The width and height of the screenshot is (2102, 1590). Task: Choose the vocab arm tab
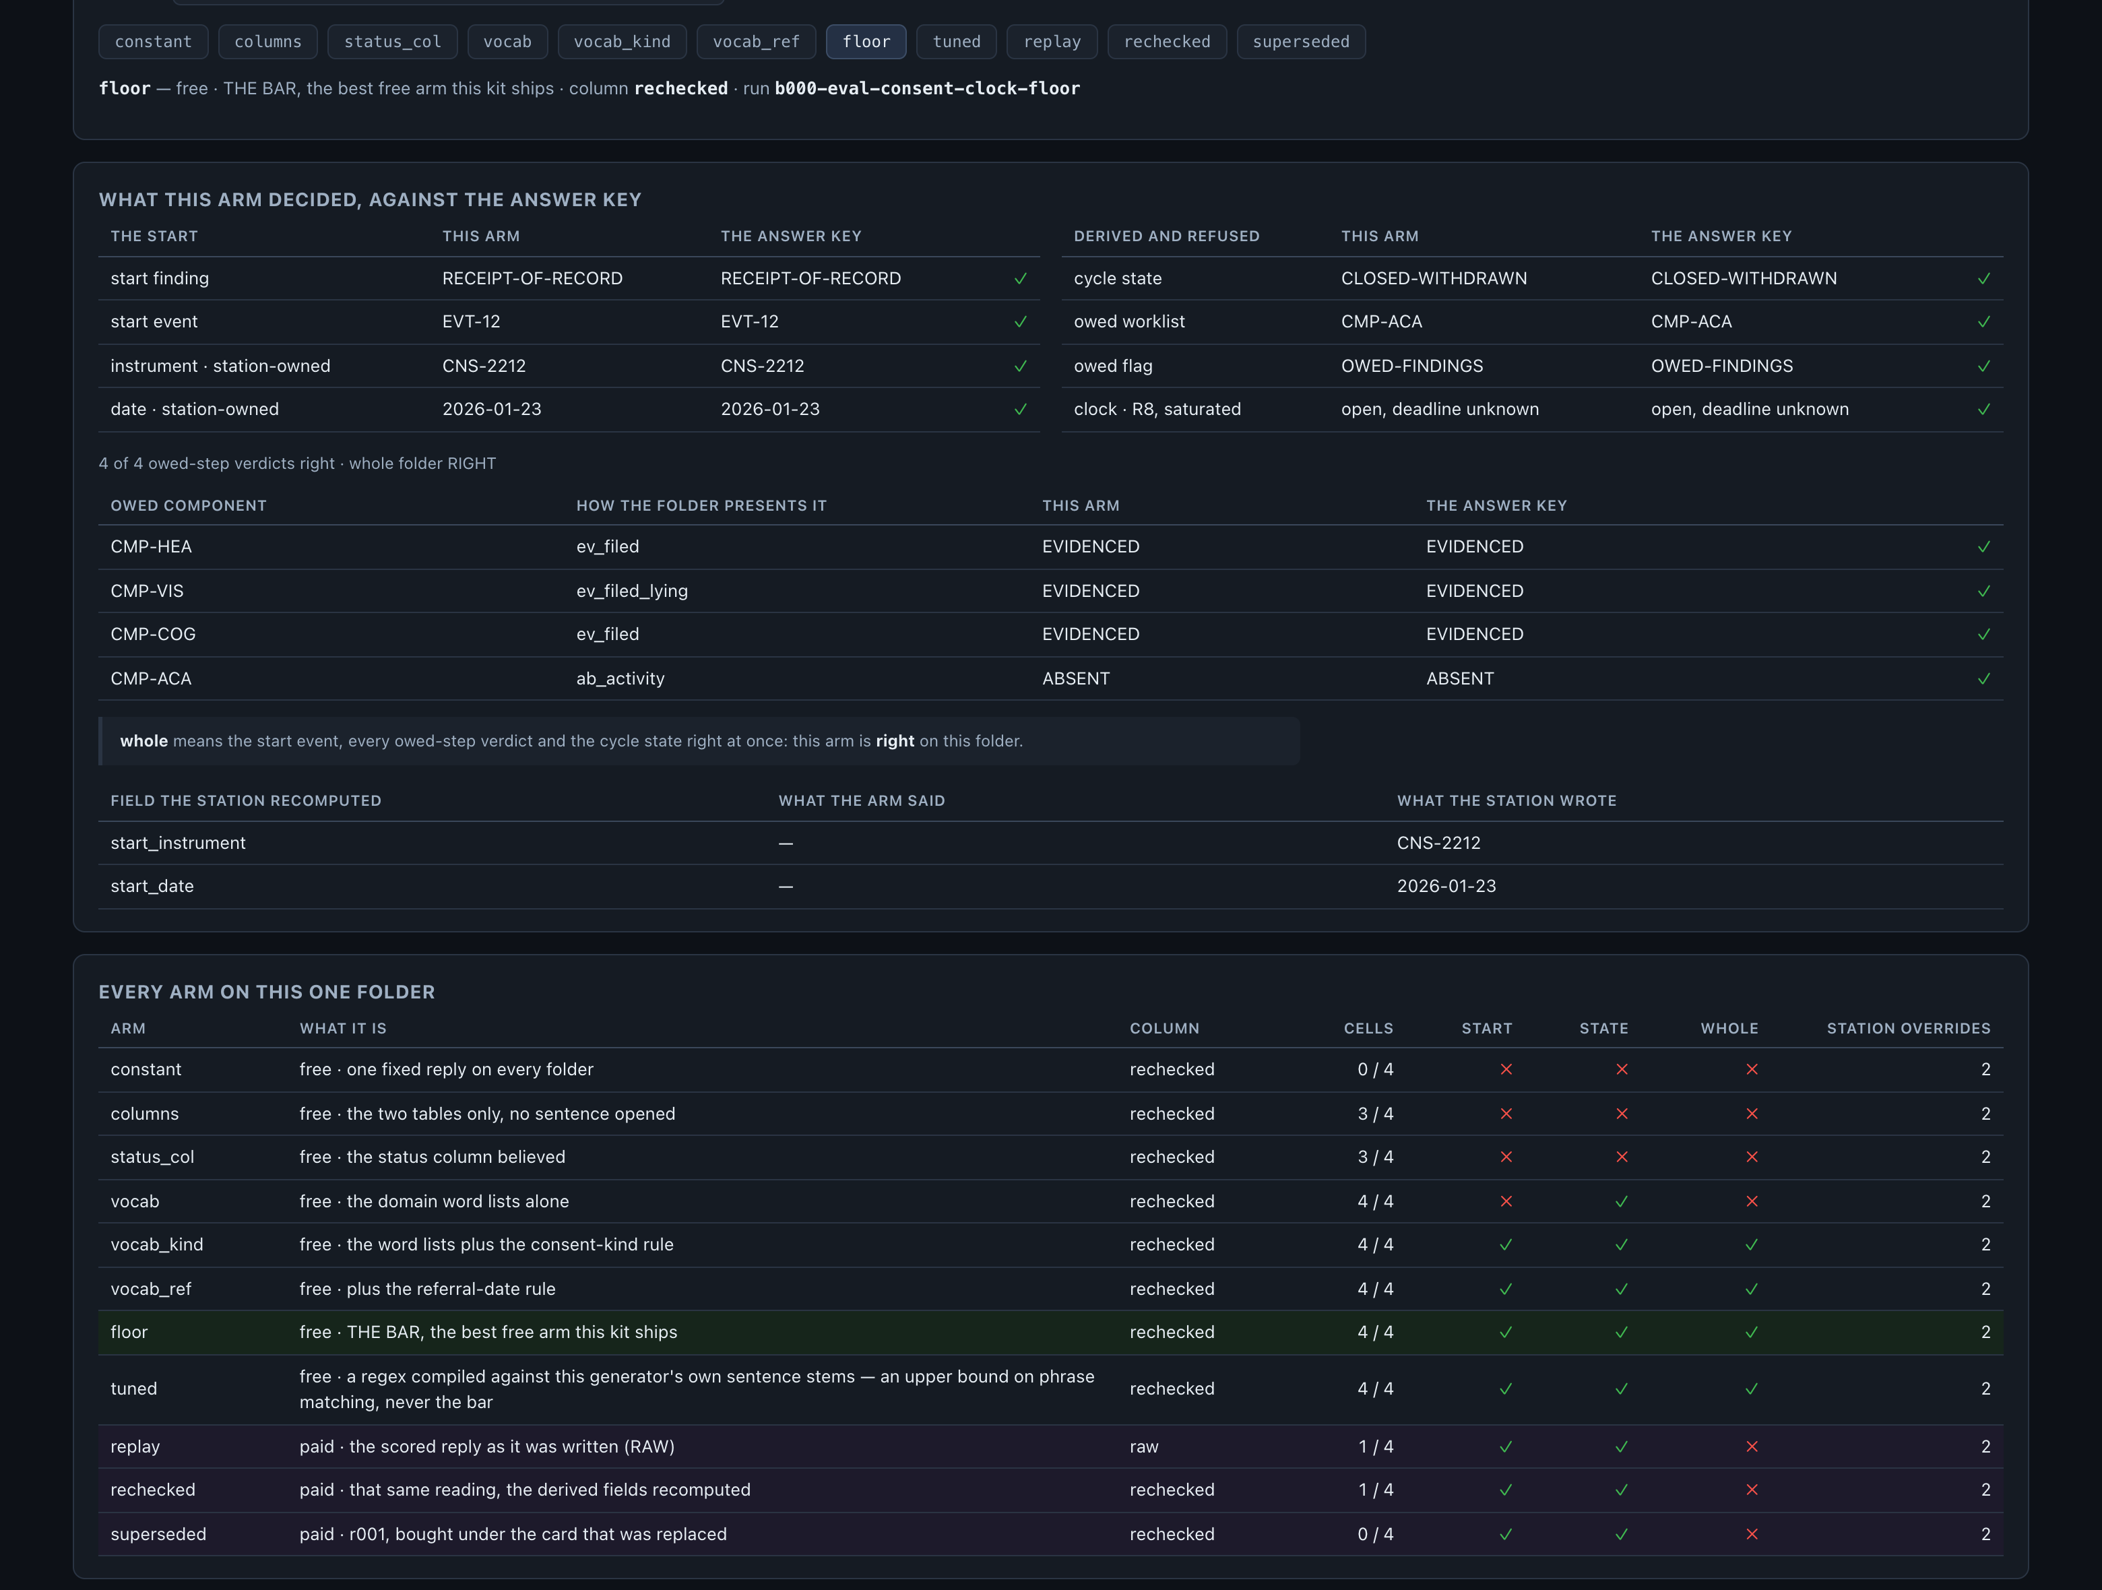(x=507, y=42)
